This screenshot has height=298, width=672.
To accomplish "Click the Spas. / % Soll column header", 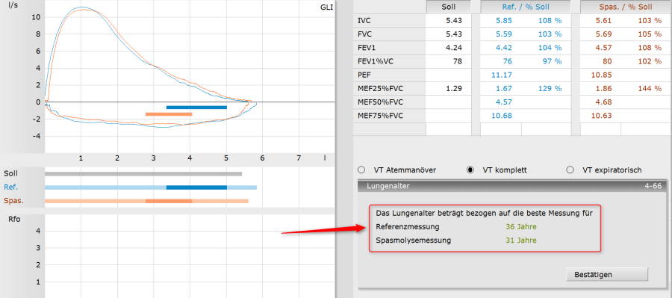I will pyautogui.click(x=625, y=7).
